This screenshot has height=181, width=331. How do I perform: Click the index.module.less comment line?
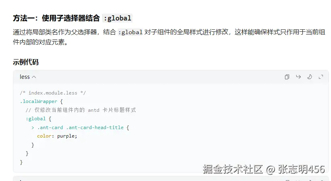[53, 93]
